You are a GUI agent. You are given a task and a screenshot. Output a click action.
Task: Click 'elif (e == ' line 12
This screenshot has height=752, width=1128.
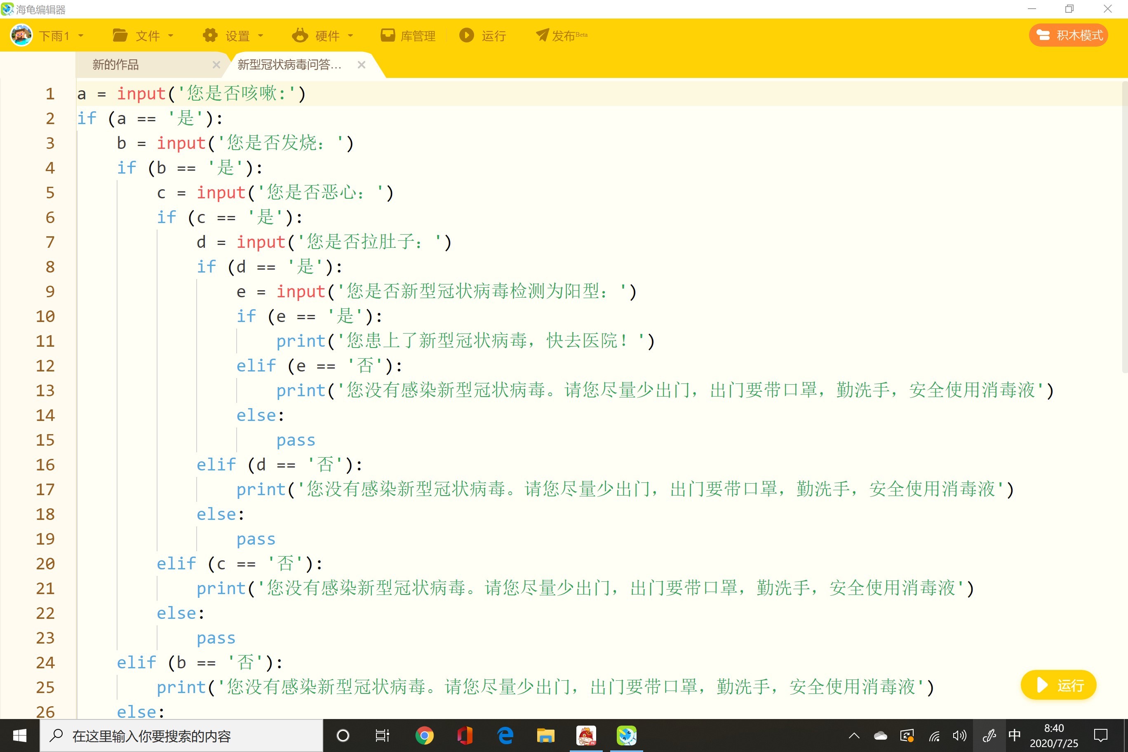pos(320,366)
